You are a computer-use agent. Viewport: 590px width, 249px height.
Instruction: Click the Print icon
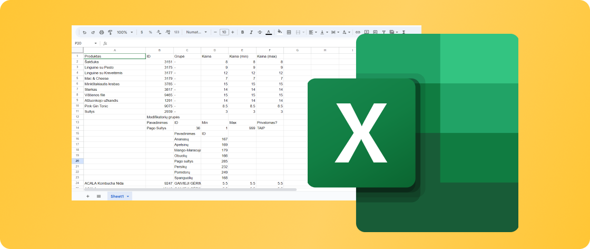coord(102,32)
